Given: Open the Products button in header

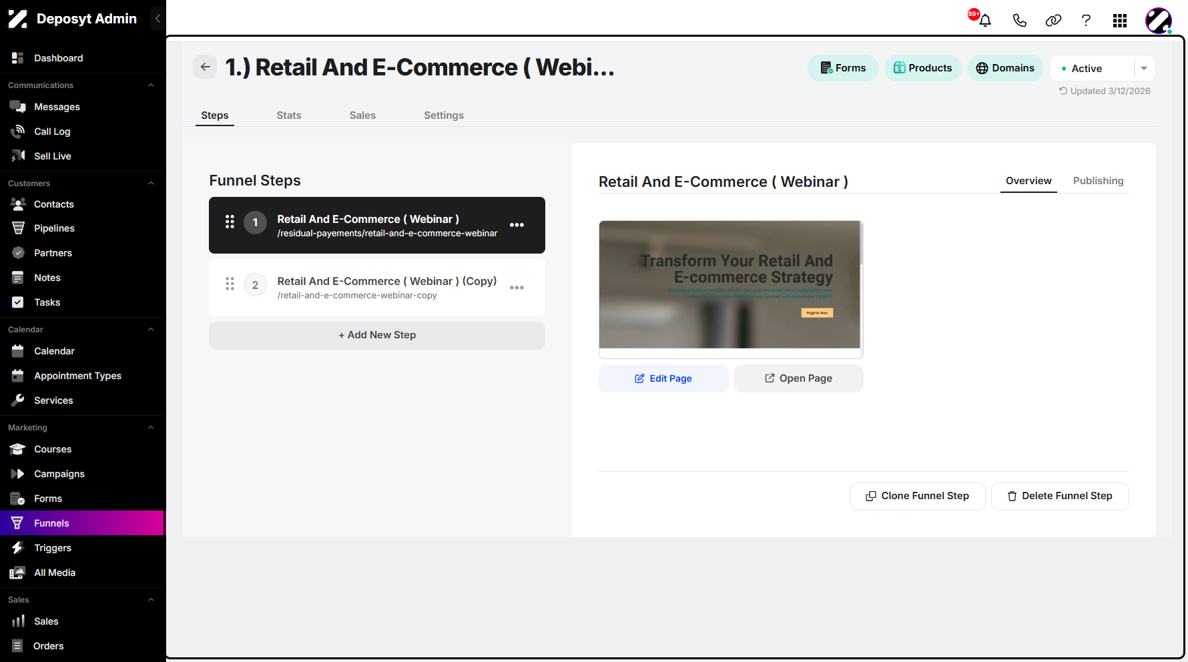Looking at the screenshot, I should (923, 68).
